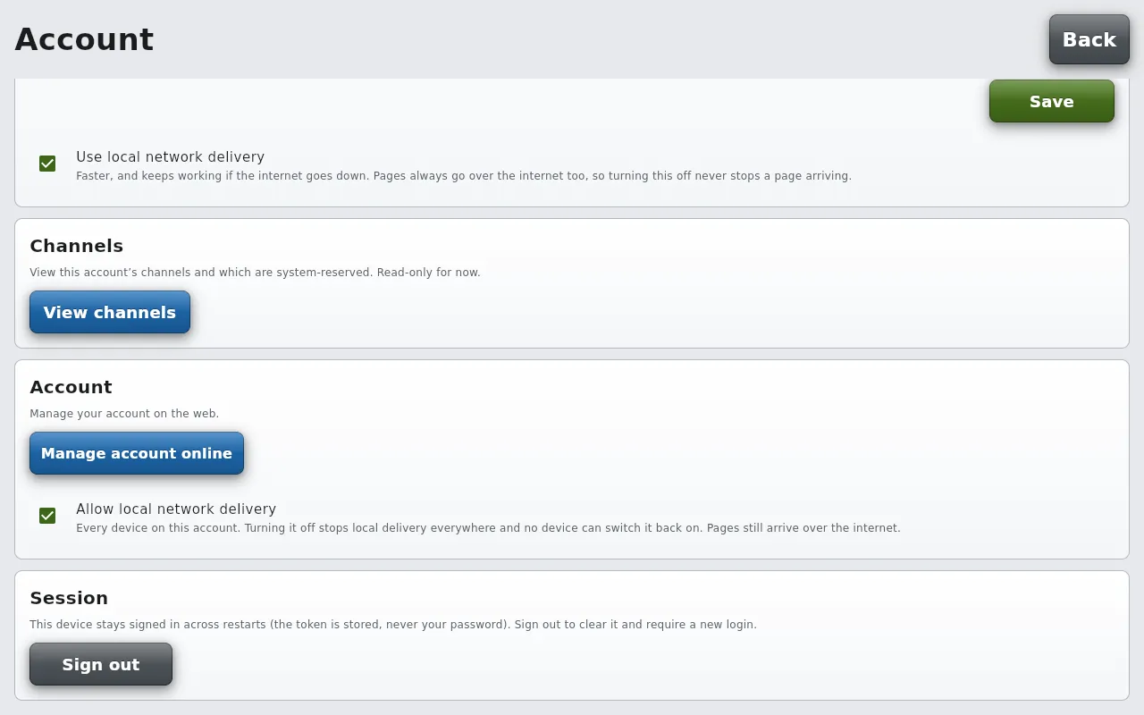Click the 'Faster, and keeps working' description

click(x=464, y=176)
